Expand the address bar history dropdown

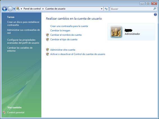click(102, 9)
